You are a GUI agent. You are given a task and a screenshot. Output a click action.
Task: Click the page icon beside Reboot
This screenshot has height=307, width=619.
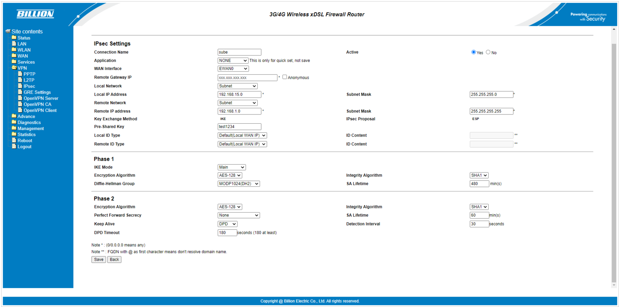[x=14, y=140]
